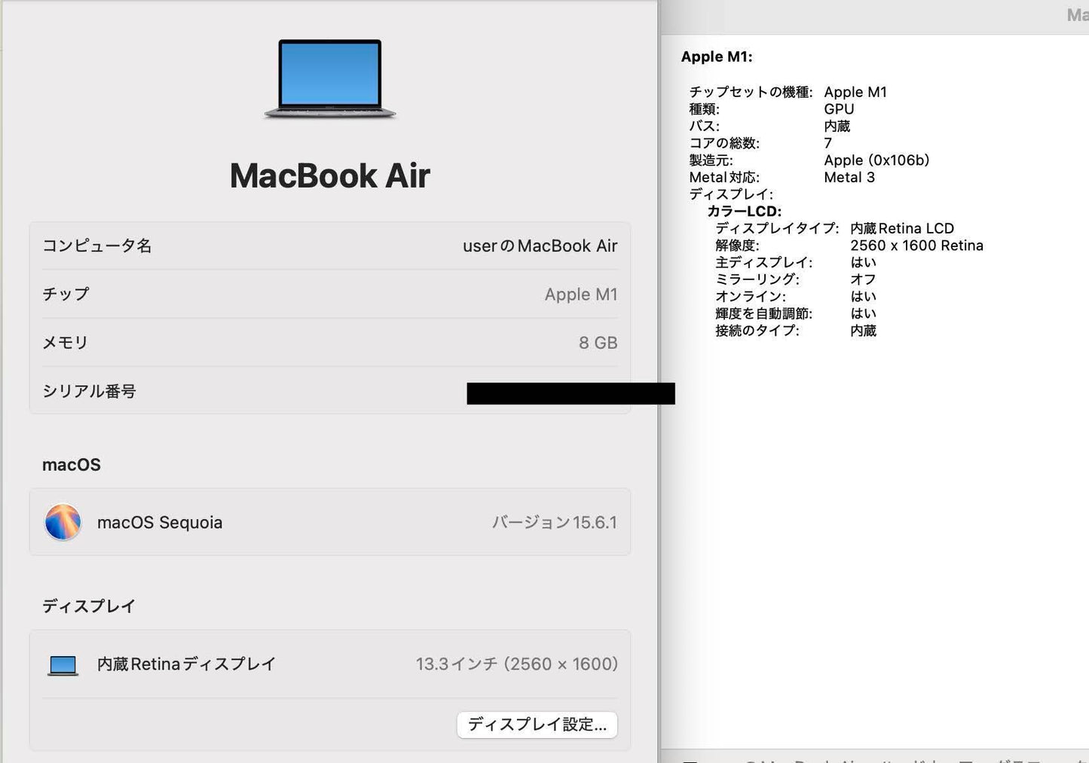Click the Metal 3 value
Viewport: 1089px width, 763px height.
coord(850,177)
